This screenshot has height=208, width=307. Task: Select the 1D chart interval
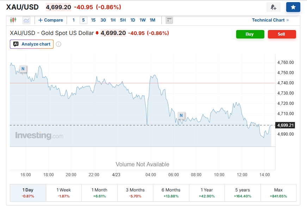tap(133, 20)
